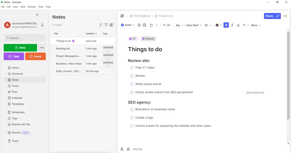This screenshot has height=153, width=291.
Task: Open the font size 20 dropdown
Action: tap(208, 25)
